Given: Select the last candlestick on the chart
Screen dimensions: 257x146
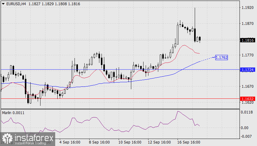Looking at the screenshot, I should pyautogui.click(x=200, y=39).
